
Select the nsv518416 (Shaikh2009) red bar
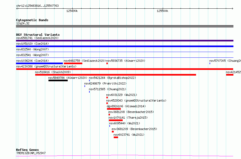[x=116, y=75]
